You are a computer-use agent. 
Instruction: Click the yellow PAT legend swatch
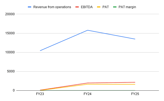tap(99, 7)
